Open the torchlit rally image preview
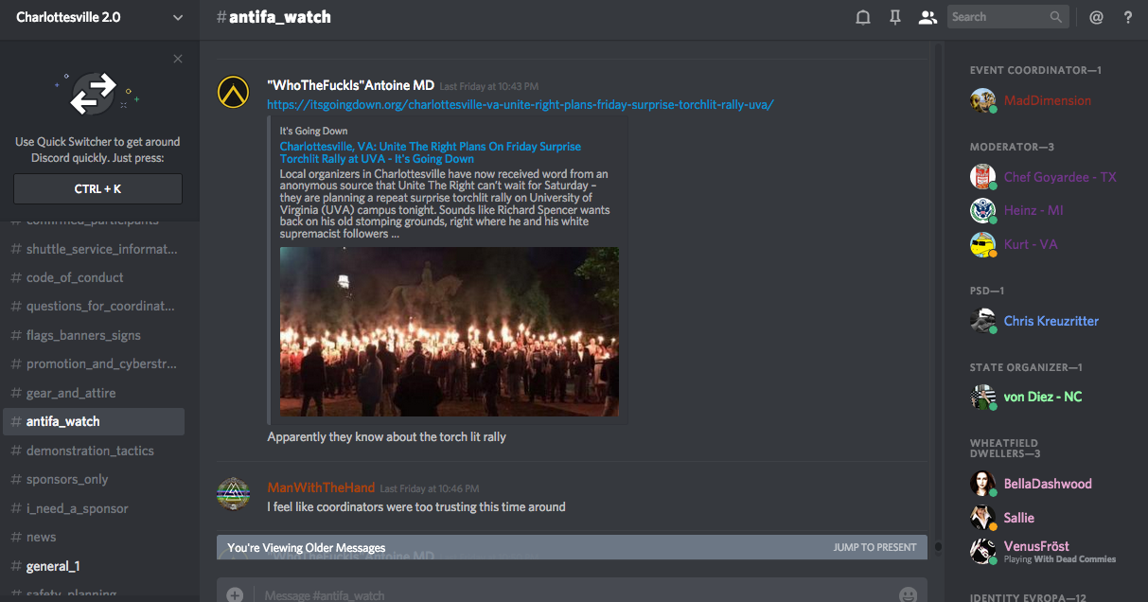 [449, 331]
